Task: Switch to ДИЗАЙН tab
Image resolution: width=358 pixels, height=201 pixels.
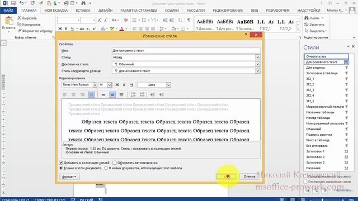Action: 105,11
